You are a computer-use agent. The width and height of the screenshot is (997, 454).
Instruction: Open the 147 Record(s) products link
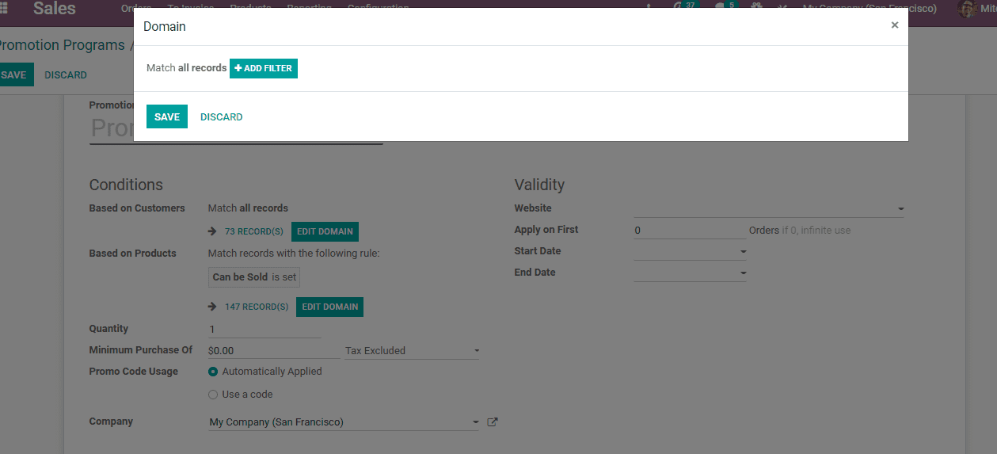tap(257, 307)
